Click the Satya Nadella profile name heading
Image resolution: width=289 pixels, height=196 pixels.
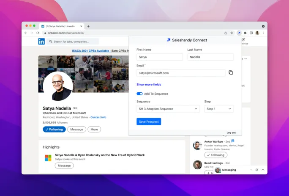pos(57,108)
